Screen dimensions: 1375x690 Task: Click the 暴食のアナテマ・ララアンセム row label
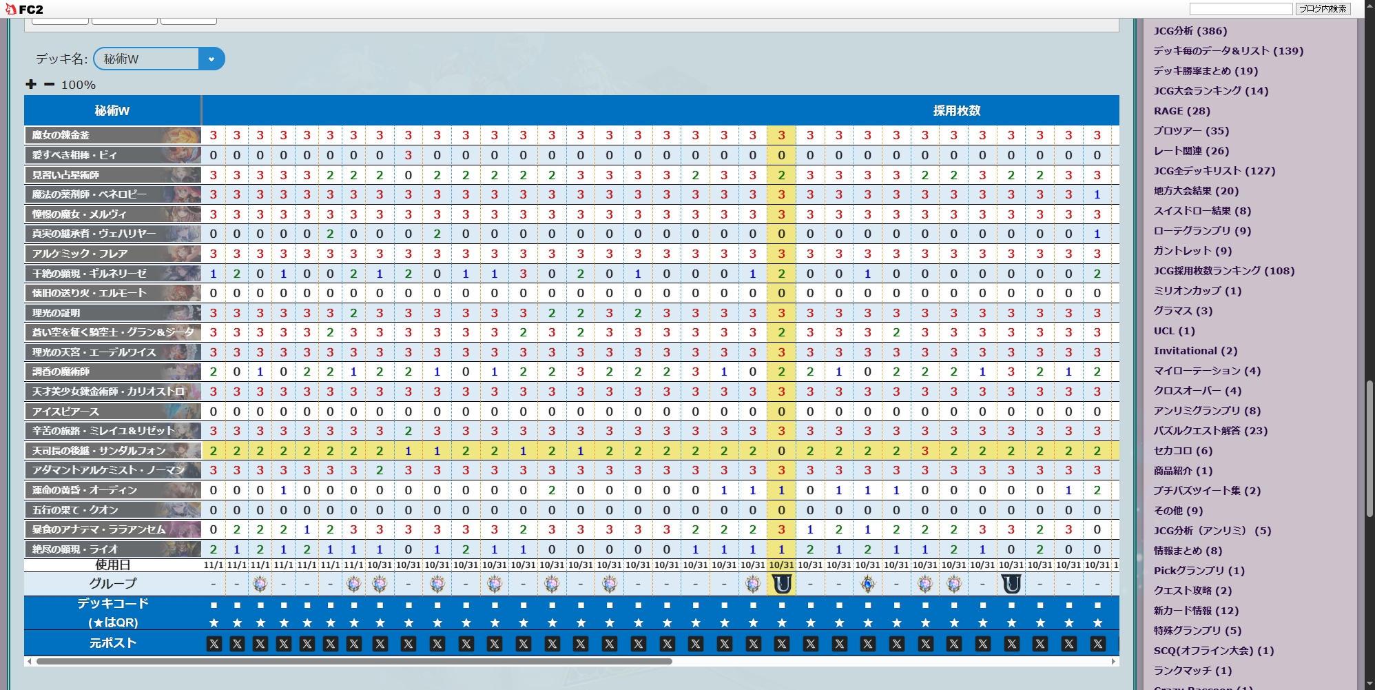[113, 529]
